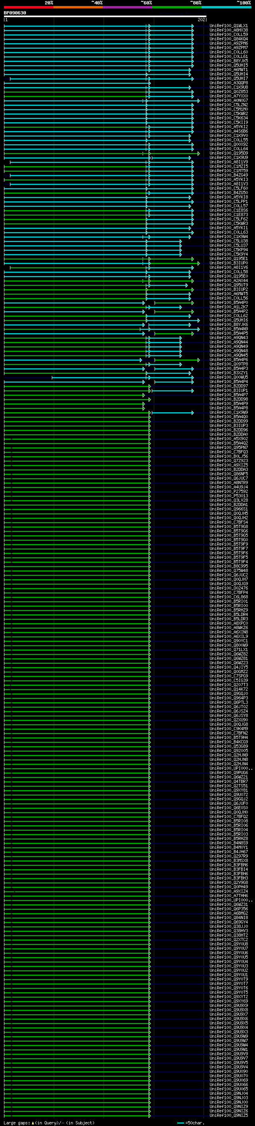Select the UniRef100_B8YJK5 label

click(229, 61)
